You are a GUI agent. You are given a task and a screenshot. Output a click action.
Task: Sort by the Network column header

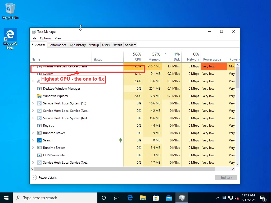(191, 57)
